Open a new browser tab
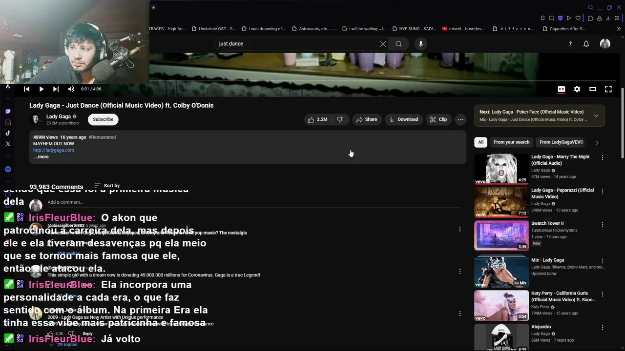 (x=153, y=7)
